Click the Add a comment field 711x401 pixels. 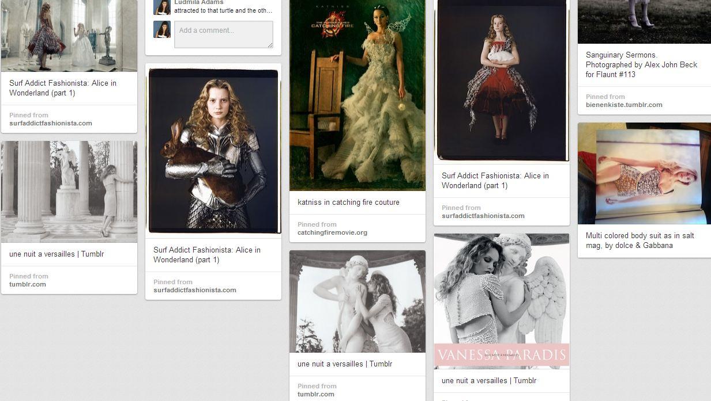(223, 35)
